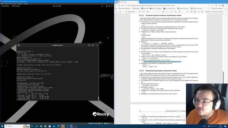Click the PDF print icon

coord(192,12)
